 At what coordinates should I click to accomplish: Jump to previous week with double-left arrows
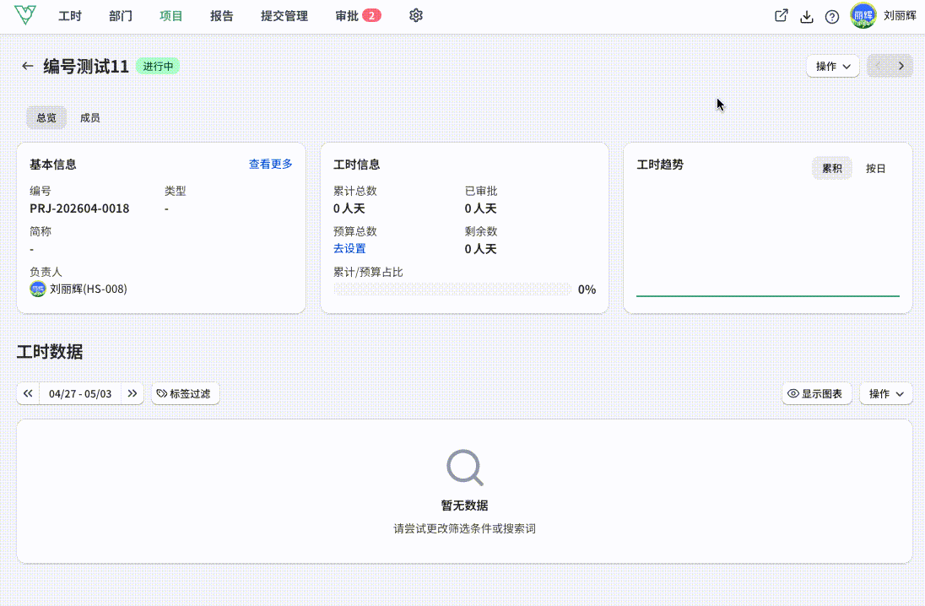[28, 393]
